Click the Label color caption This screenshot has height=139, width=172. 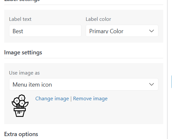[x=98, y=19]
